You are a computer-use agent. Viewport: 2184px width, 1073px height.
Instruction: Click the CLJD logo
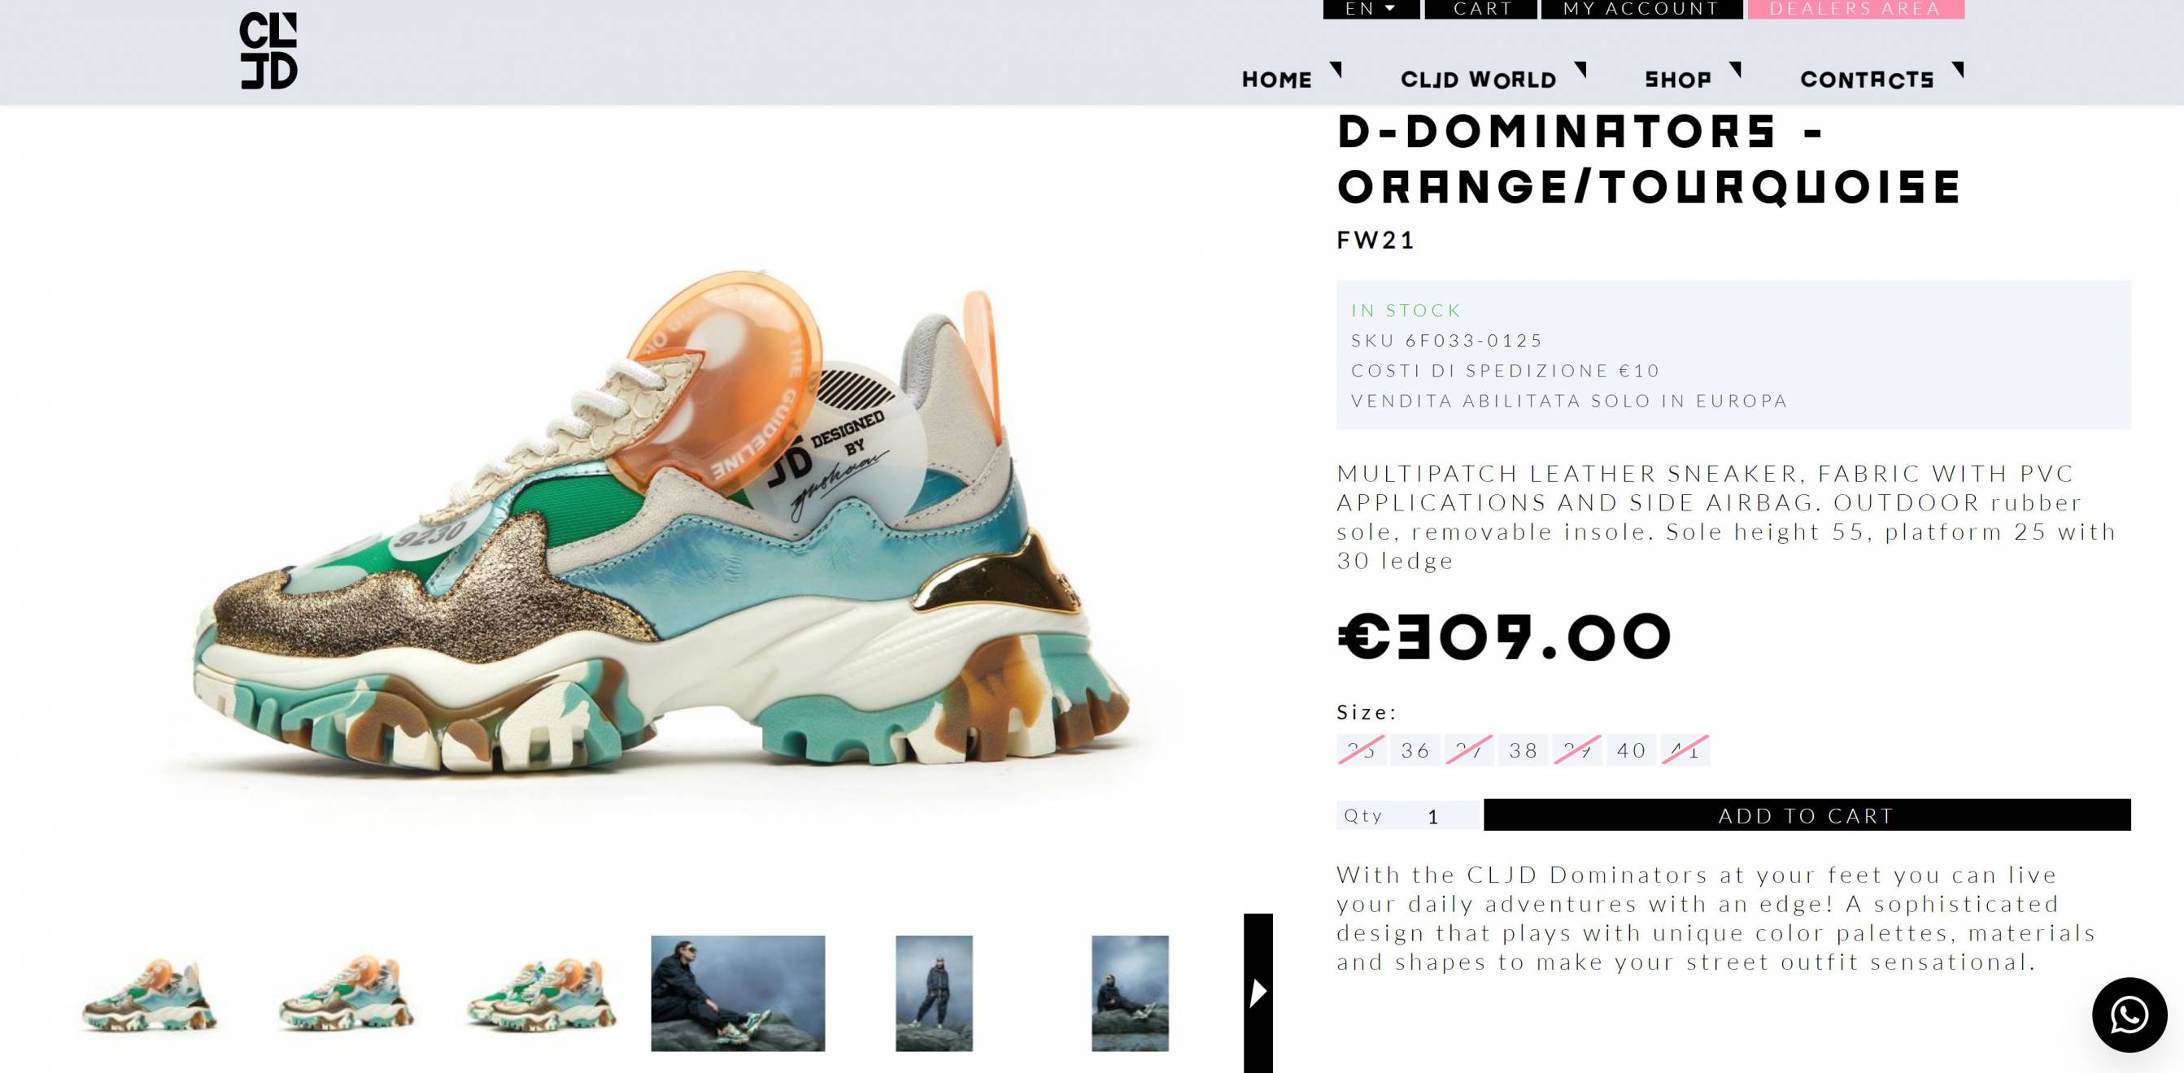click(268, 50)
